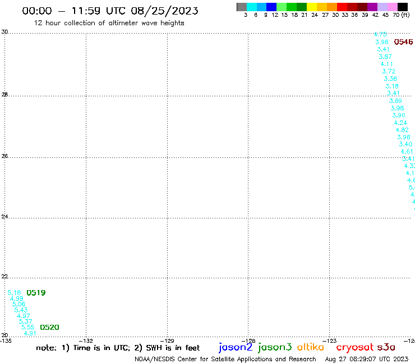Click the wave height value "4.91"
Viewport: 415px width, 364px height.
coord(30,333)
